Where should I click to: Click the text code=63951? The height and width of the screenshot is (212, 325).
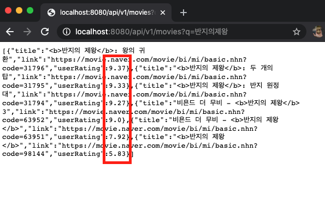click(x=23, y=137)
